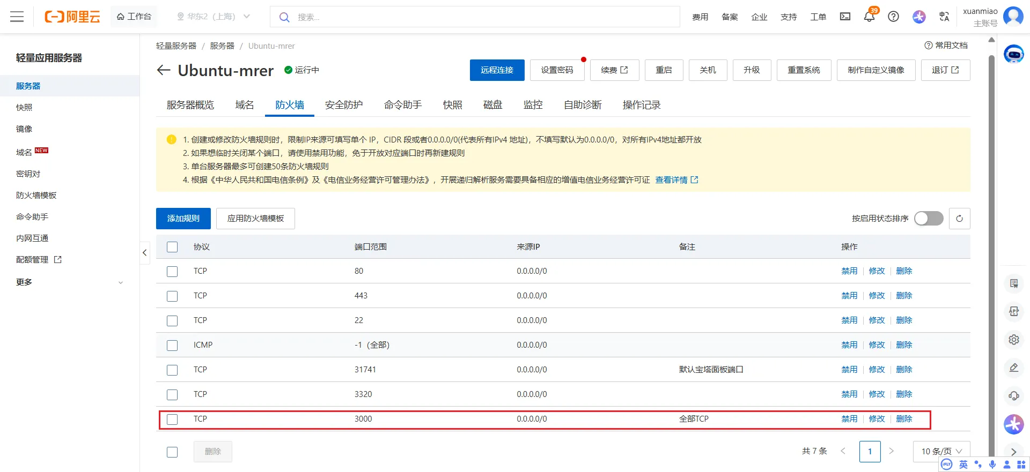Switch to the 监控 tab
Viewport: 1030px width, 472px height.
click(533, 105)
